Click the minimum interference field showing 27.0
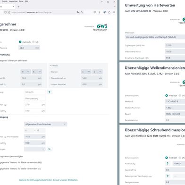The height and width of the screenshot is (185, 185). (x=35, y=105)
